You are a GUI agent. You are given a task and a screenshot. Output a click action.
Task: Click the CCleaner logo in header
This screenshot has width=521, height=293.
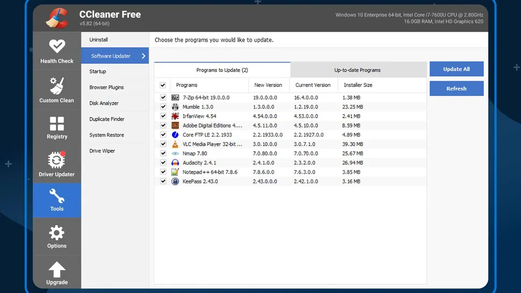(x=56, y=18)
